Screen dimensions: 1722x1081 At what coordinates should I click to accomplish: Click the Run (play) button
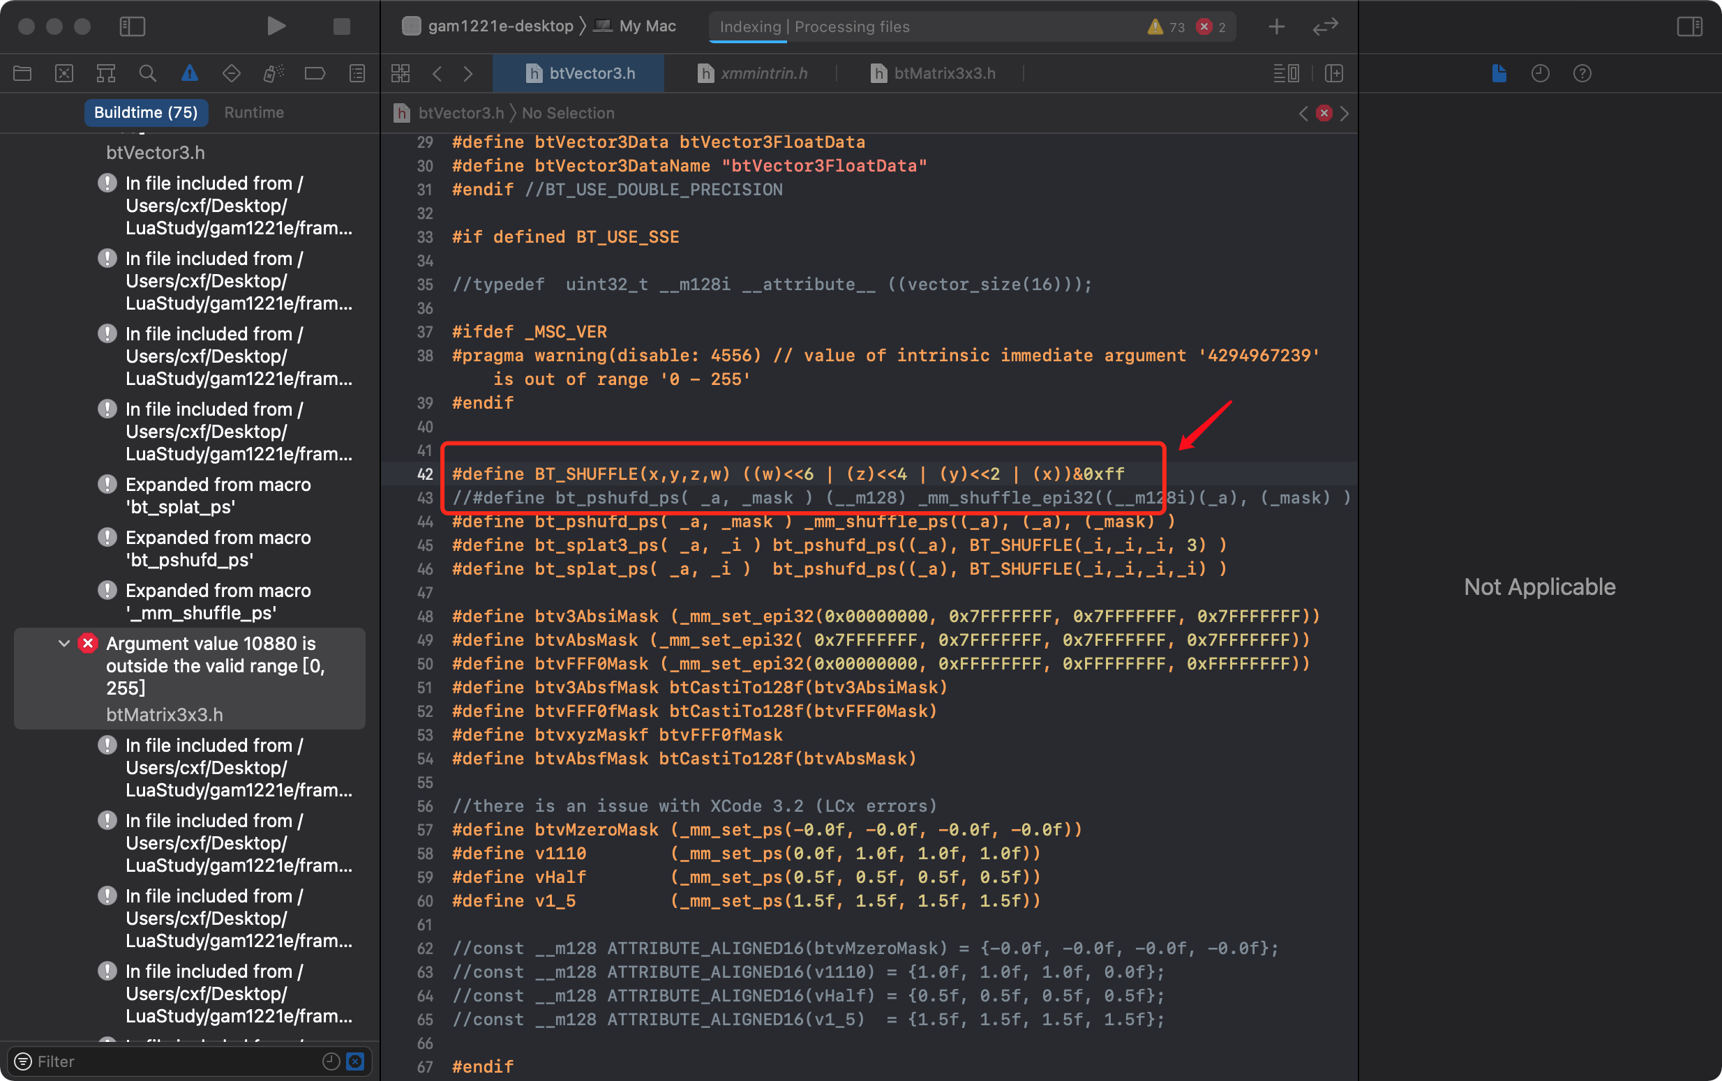(x=276, y=27)
